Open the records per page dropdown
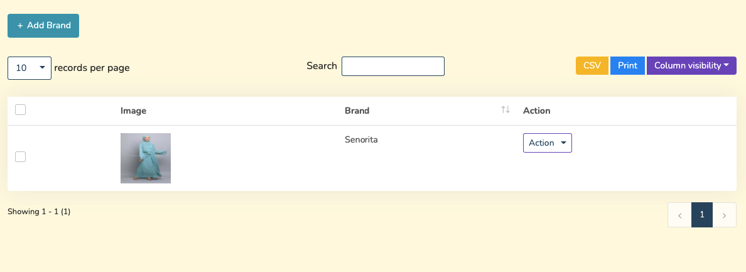The width and height of the screenshot is (746, 272). (29, 68)
